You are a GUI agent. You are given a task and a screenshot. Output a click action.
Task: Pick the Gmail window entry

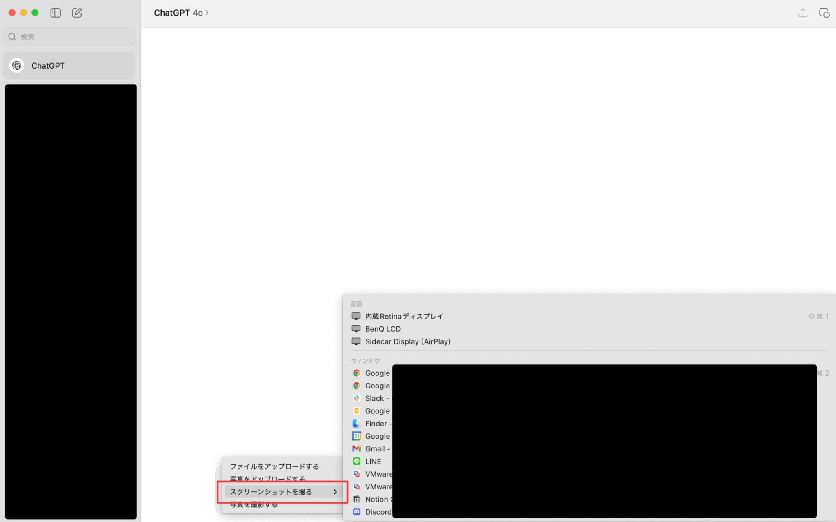tap(371, 449)
